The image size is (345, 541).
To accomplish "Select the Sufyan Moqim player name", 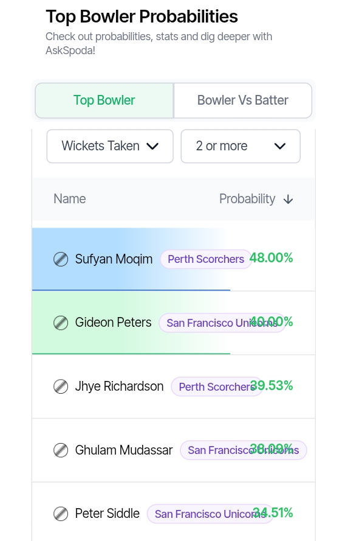I will click(x=114, y=259).
